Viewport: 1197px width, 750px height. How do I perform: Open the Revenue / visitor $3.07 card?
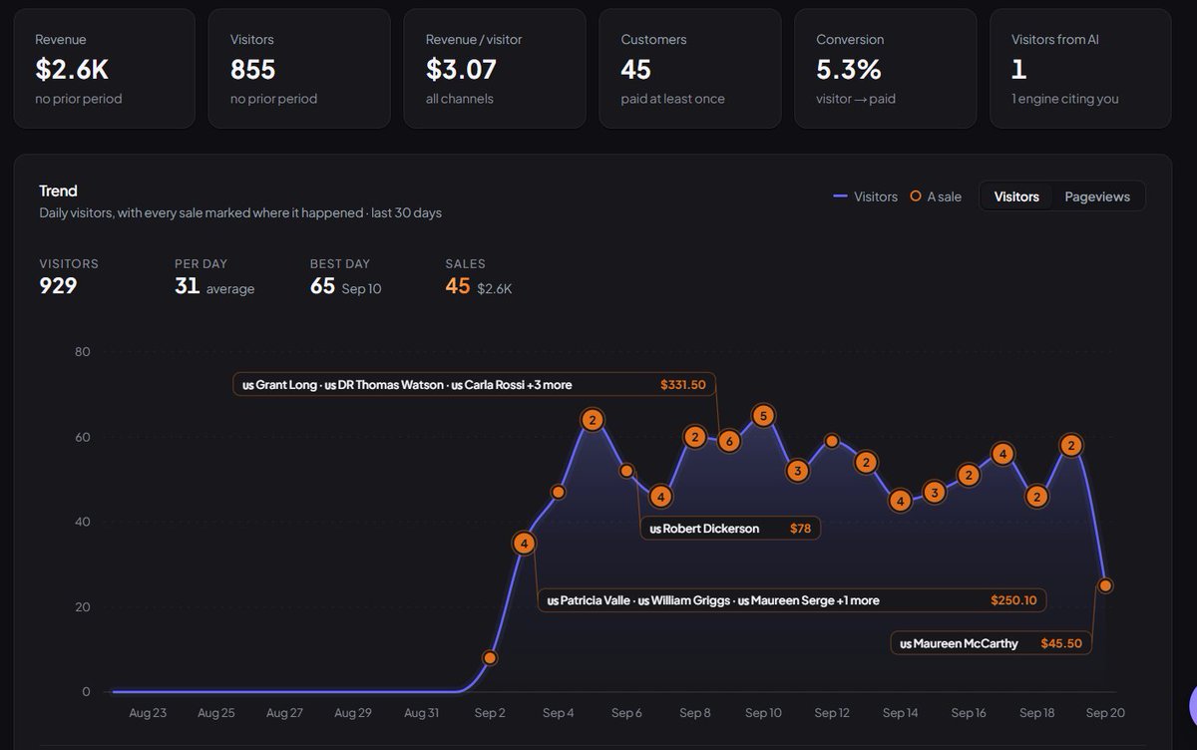click(x=495, y=69)
